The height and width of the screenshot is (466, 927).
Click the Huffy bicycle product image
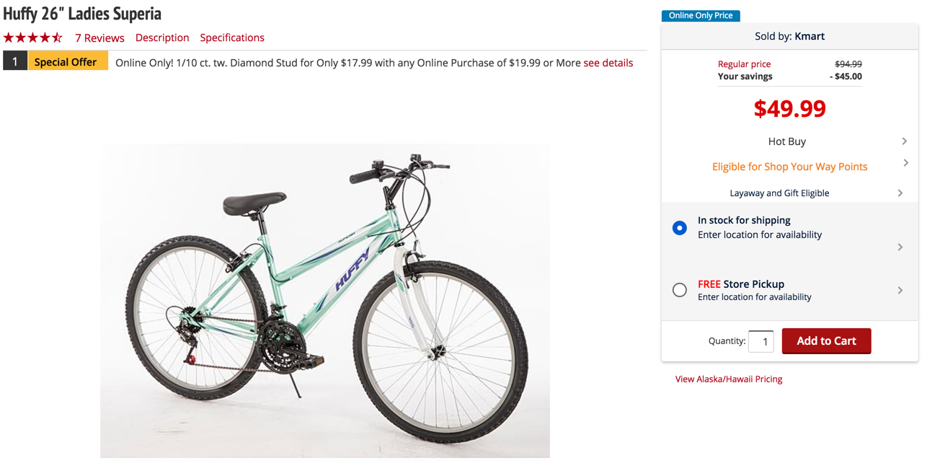pos(324,296)
